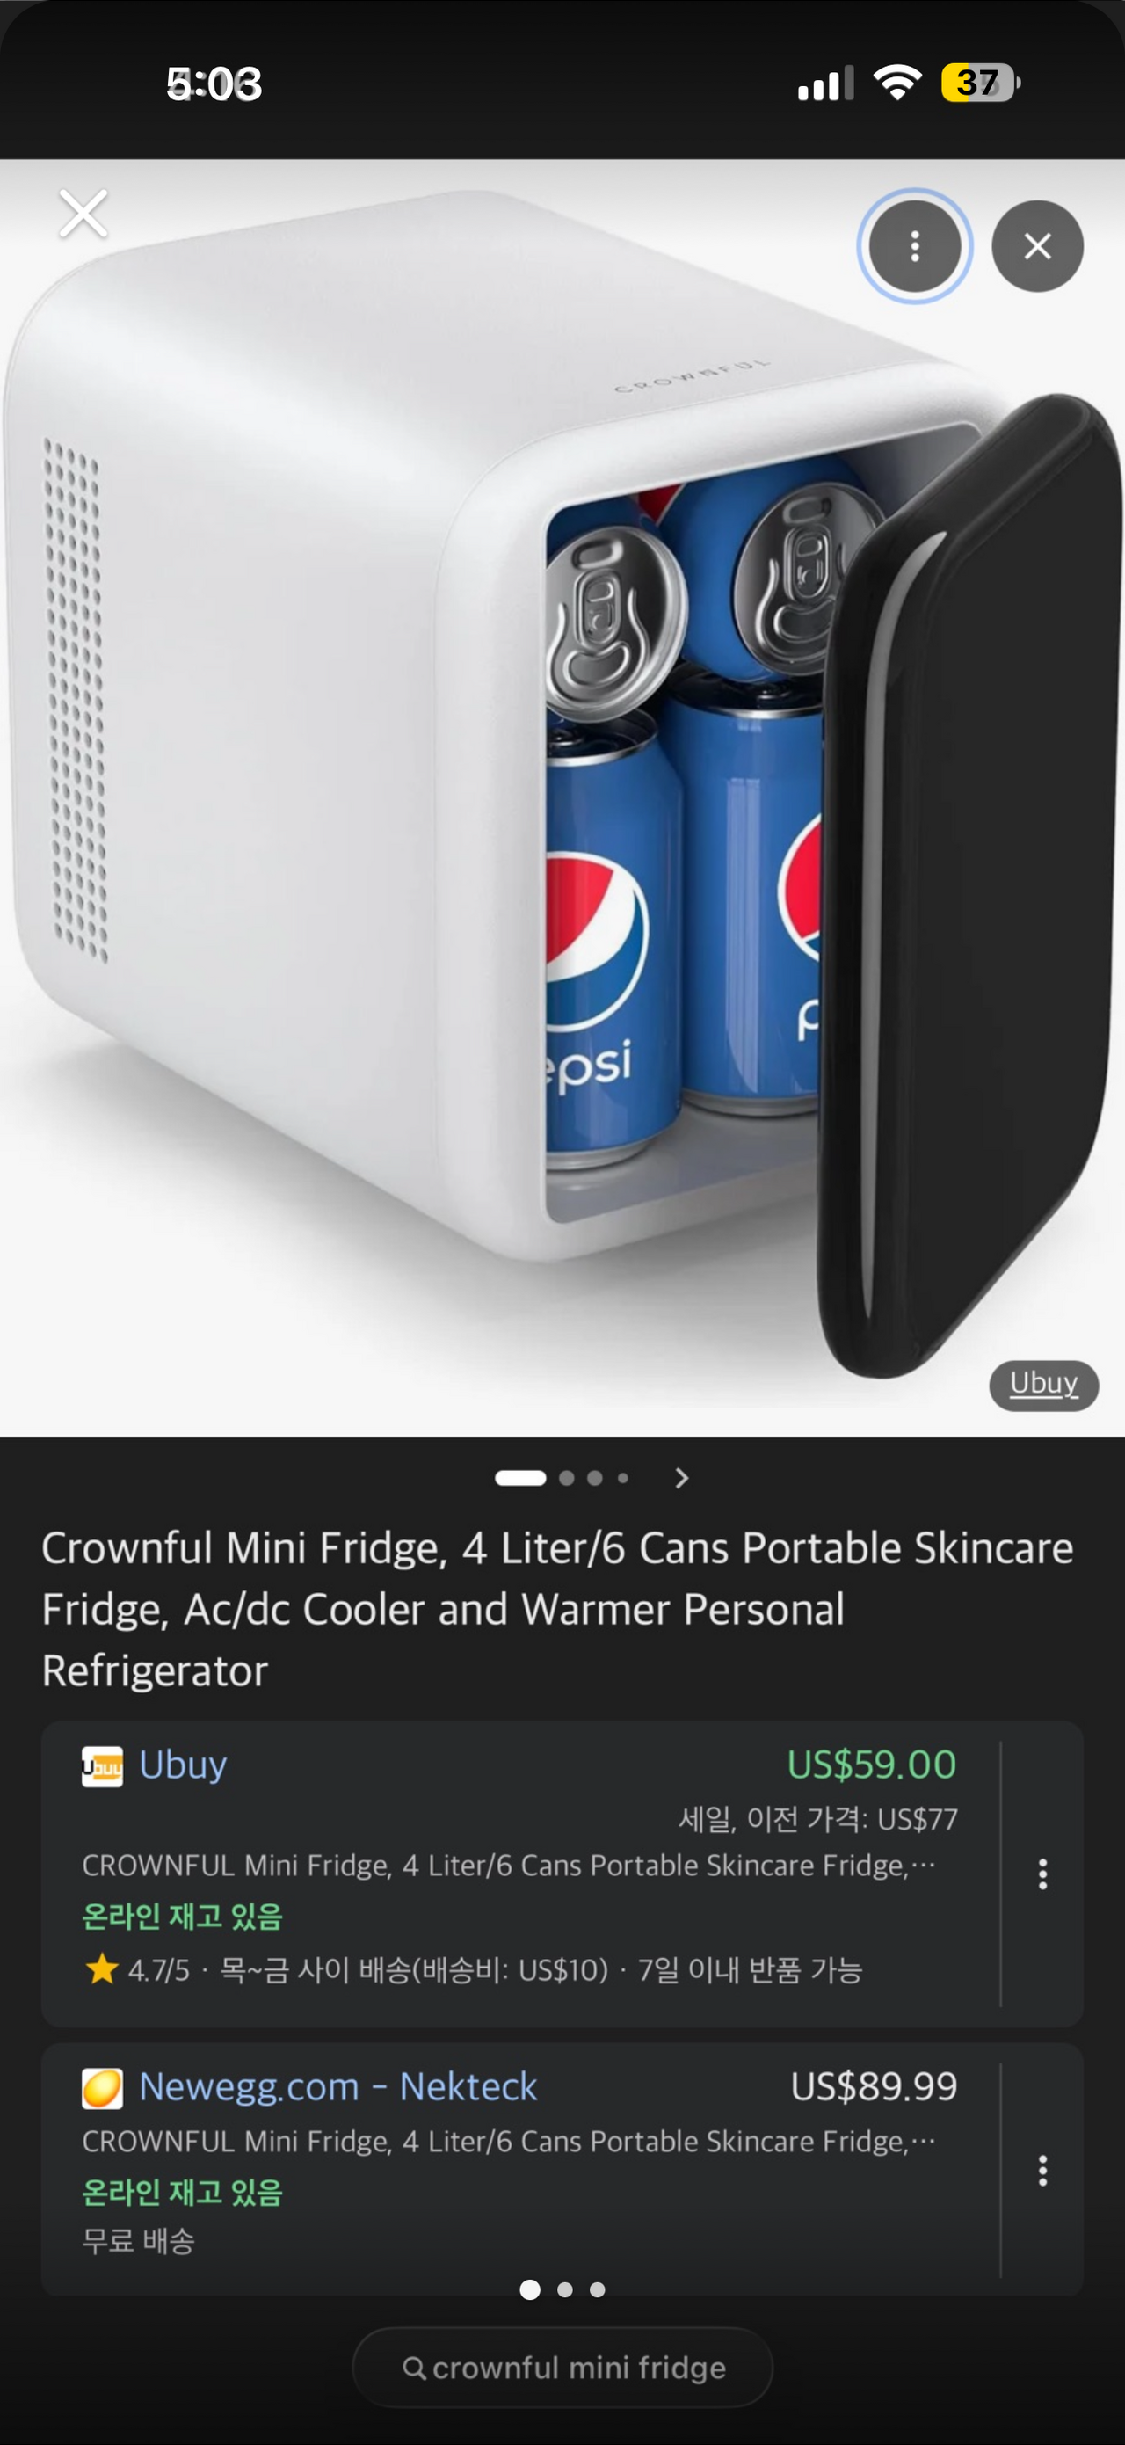Viewport: 1125px width, 2445px height.
Task: Open the Newegg.com - Nekteck seller link
Action: [337, 2086]
